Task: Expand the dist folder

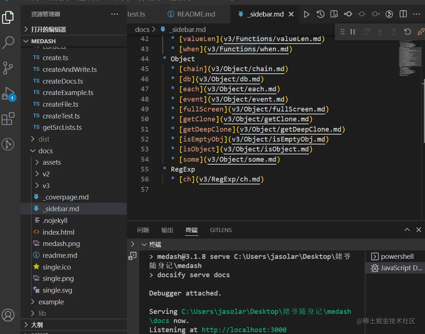Action: pyautogui.click(x=44, y=139)
